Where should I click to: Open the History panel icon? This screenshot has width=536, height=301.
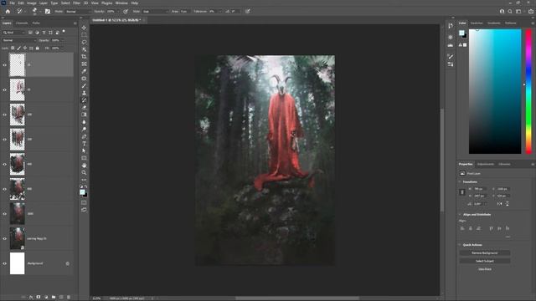point(451,26)
